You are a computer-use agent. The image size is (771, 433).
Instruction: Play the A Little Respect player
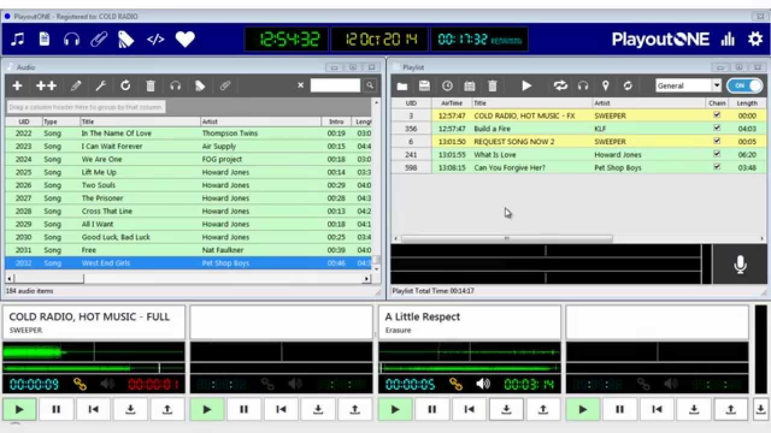[x=395, y=410]
